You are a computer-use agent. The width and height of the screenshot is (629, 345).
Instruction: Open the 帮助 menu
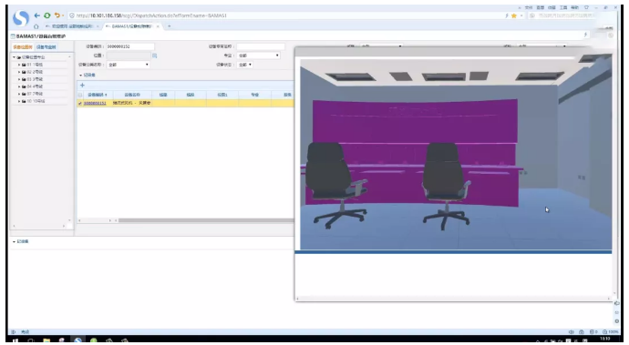[575, 7]
